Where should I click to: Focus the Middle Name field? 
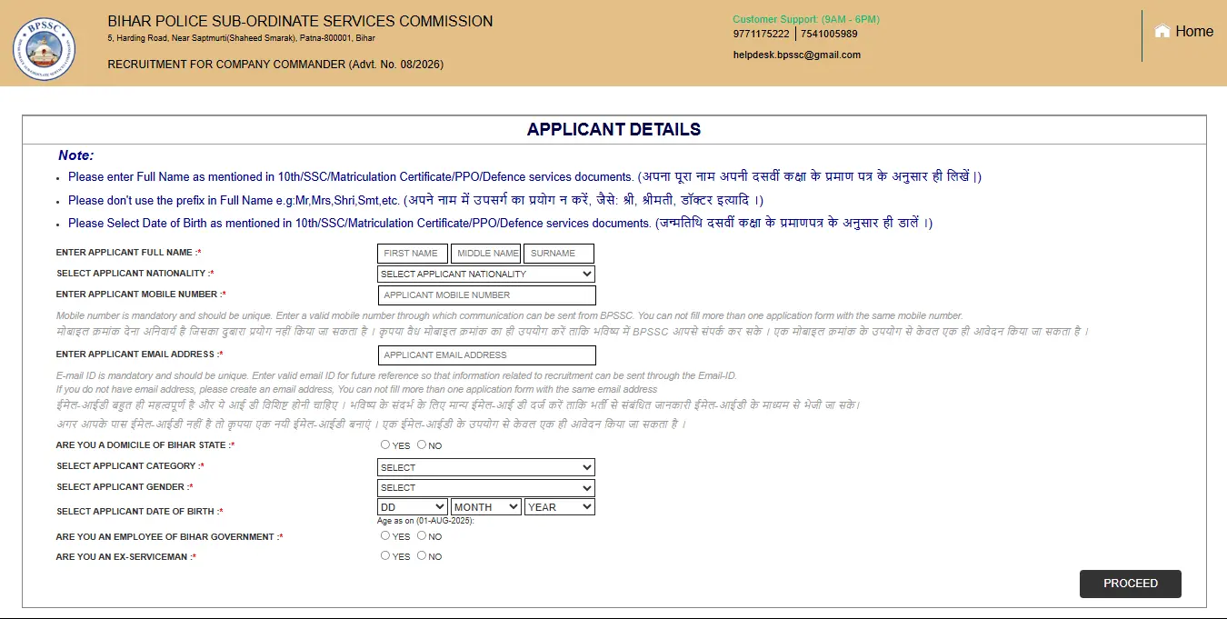tap(486, 254)
